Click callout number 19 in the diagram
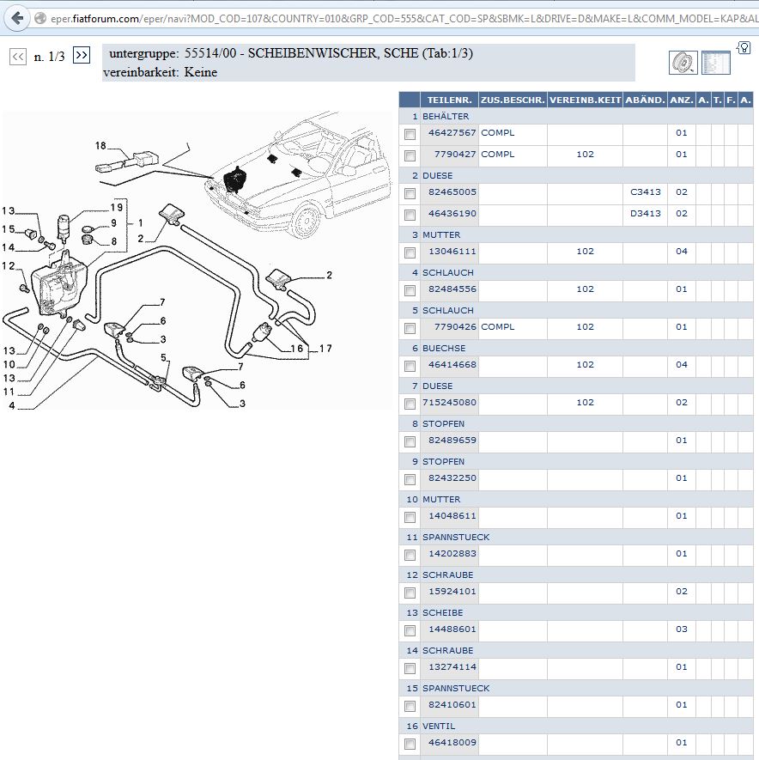 (116, 208)
